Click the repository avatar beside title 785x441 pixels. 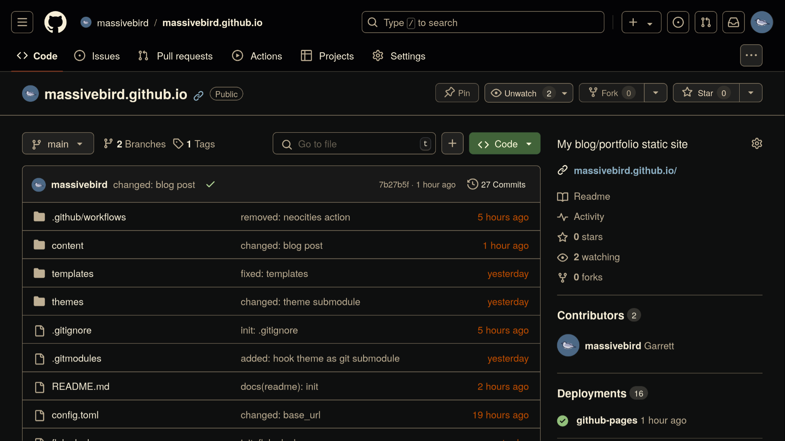30,94
